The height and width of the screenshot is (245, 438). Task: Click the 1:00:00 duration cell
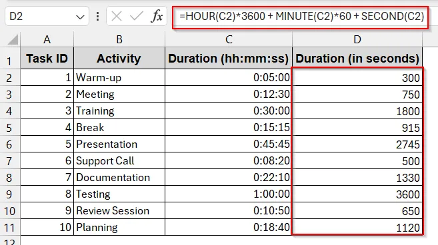coord(229,194)
